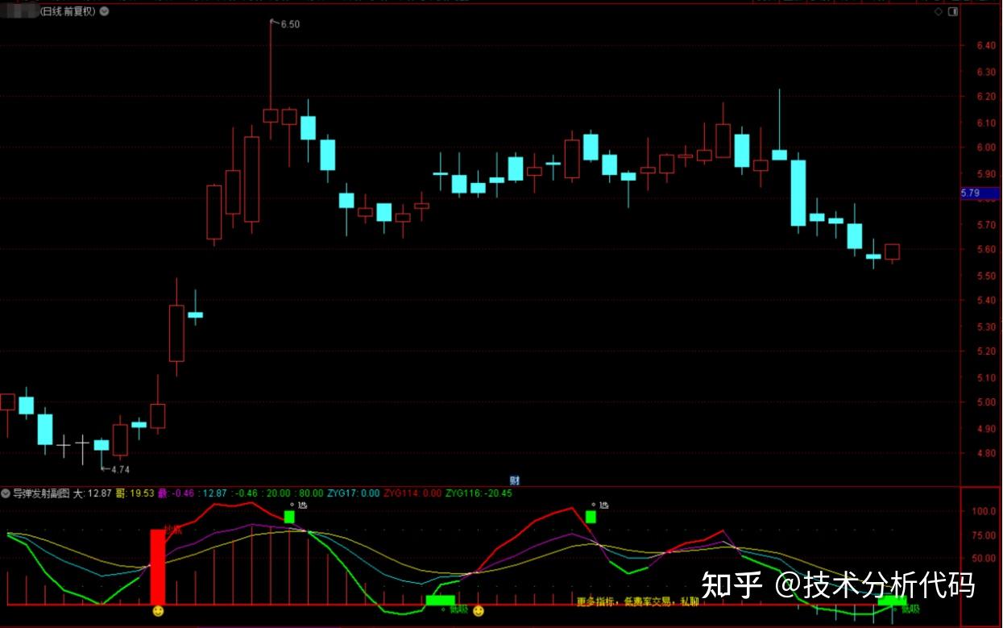
Task: Click the ZYG116: -20.45 readout
Action: (479, 493)
